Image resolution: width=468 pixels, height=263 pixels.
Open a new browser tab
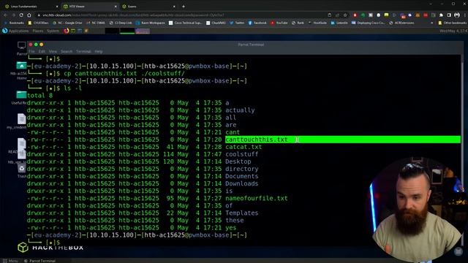pyautogui.click(x=184, y=7)
